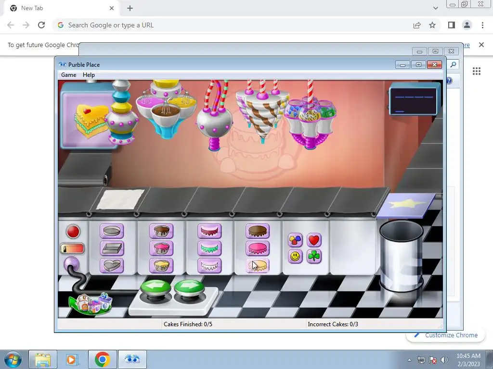Viewport: 493px width, 369px height.
Task: Switch to Chrome in the taskbar
Action: point(102,359)
